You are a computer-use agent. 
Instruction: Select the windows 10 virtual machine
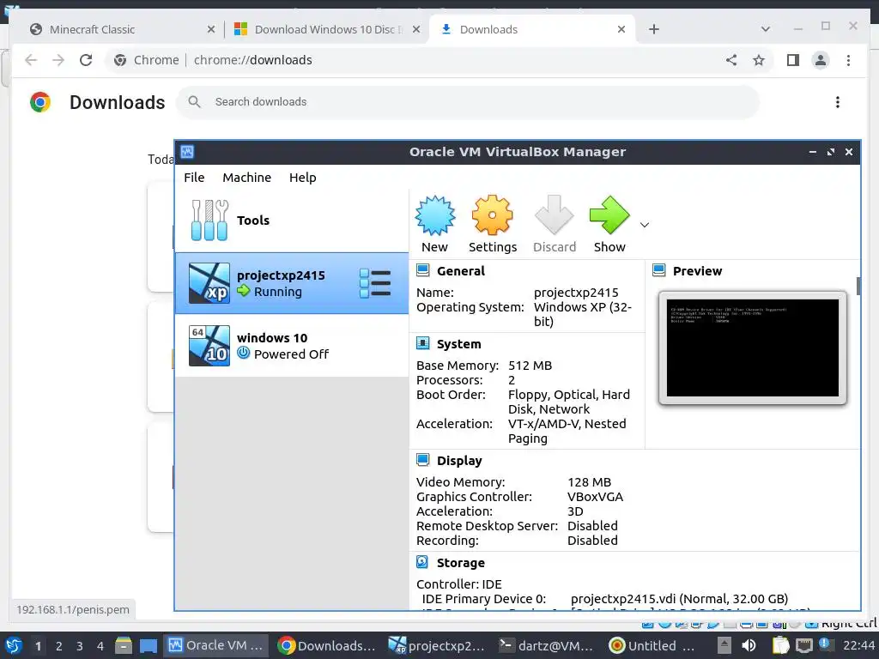(292, 346)
